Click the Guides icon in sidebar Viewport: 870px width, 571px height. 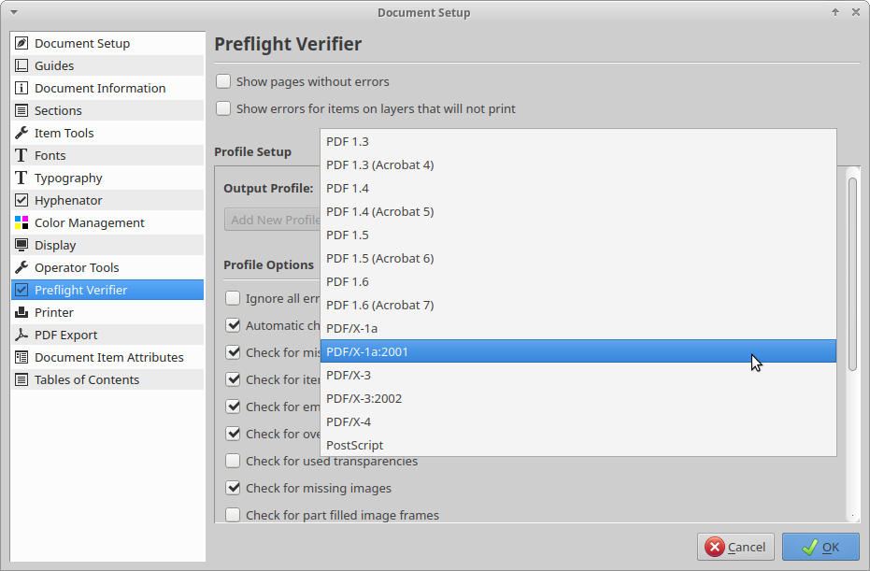point(21,65)
